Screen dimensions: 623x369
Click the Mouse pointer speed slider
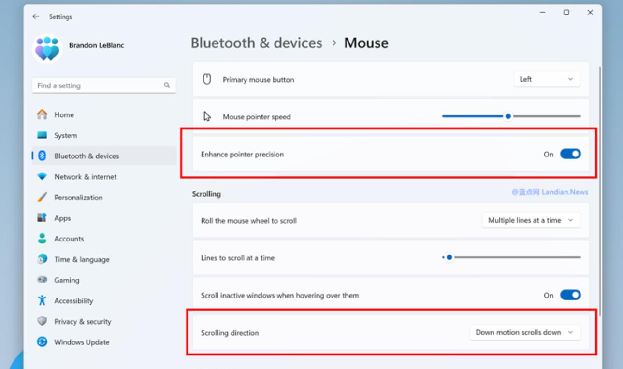511,116
